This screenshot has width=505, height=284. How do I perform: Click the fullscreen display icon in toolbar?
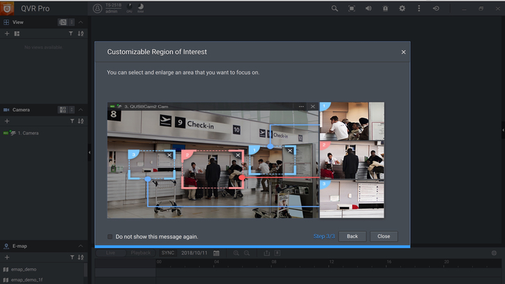click(x=352, y=8)
